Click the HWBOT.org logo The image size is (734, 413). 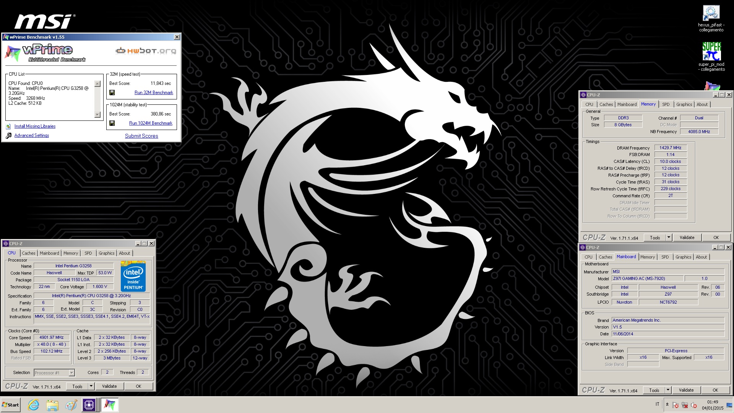pyautogui.click(x=146, y=50)
